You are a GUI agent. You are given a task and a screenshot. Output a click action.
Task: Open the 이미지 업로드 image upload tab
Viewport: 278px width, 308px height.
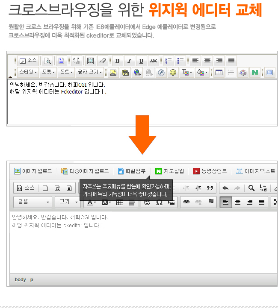click(x=33, y=171)
